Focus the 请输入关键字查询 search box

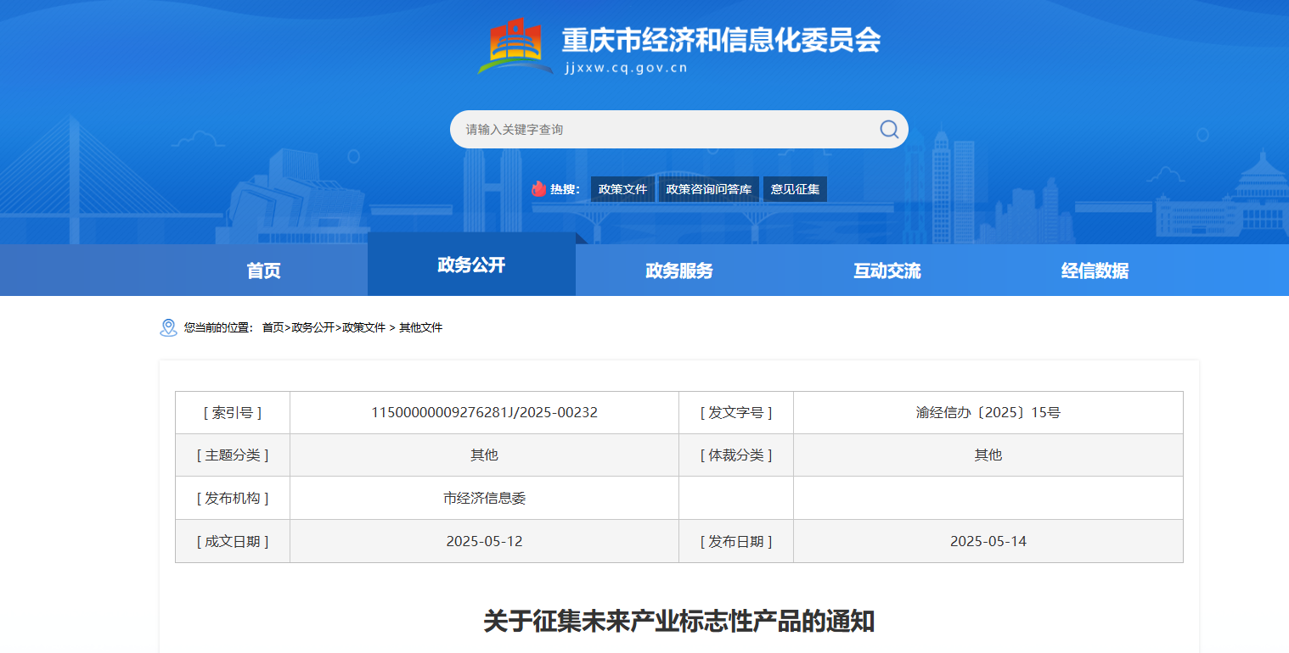(662, 130)
